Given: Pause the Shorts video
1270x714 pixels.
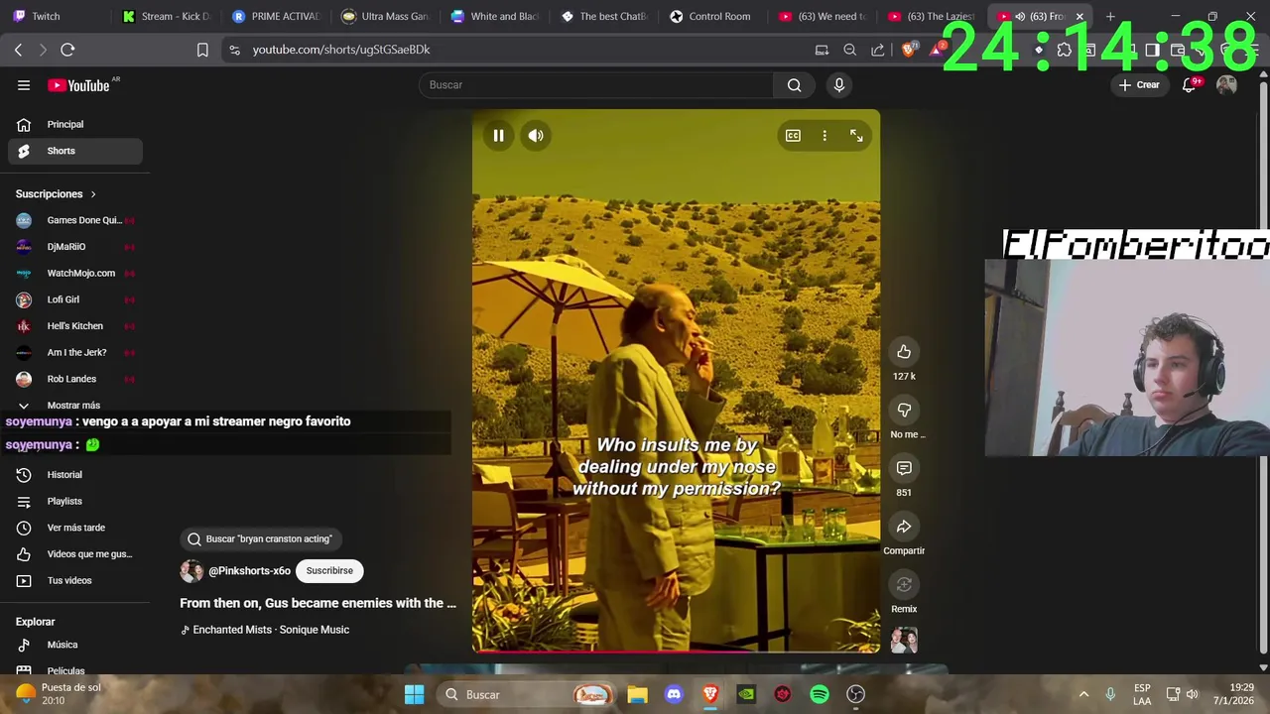Looking at the screenshot, I should point(498,136).
